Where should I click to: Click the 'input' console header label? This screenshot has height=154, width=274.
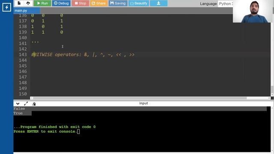click(x=143, y=103)
